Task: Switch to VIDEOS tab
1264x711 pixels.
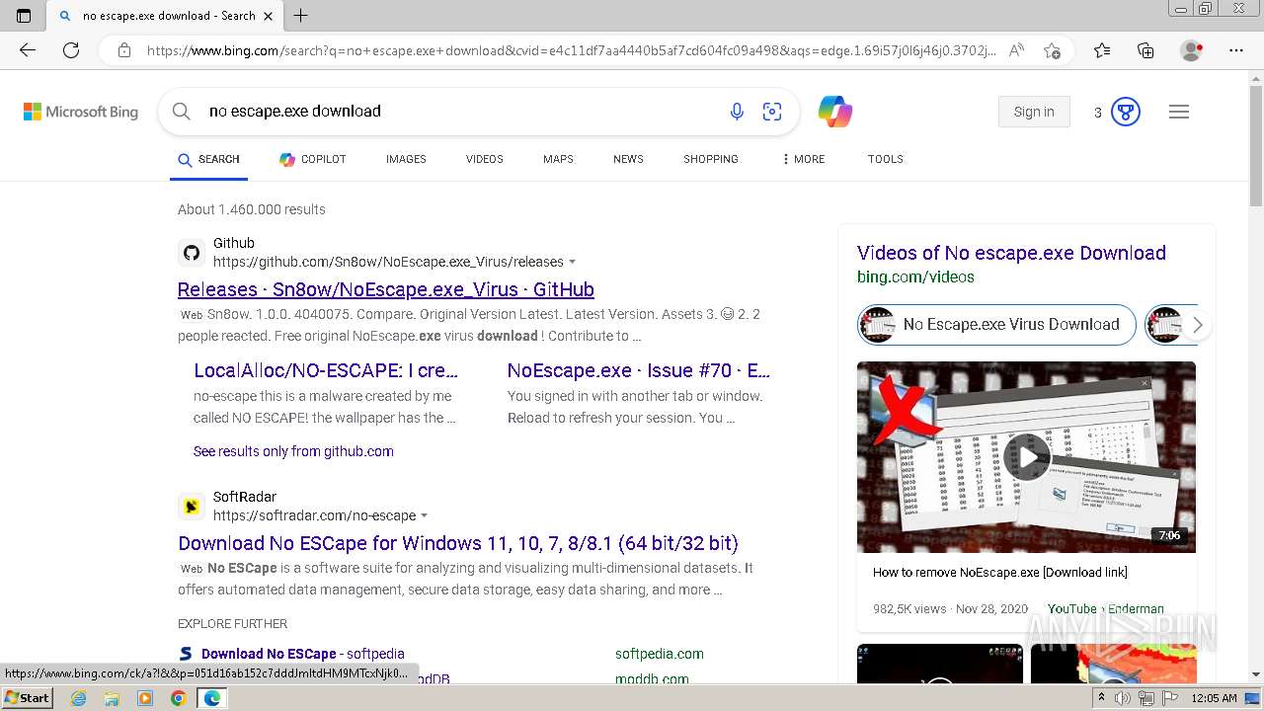Action: click(485, 159)
